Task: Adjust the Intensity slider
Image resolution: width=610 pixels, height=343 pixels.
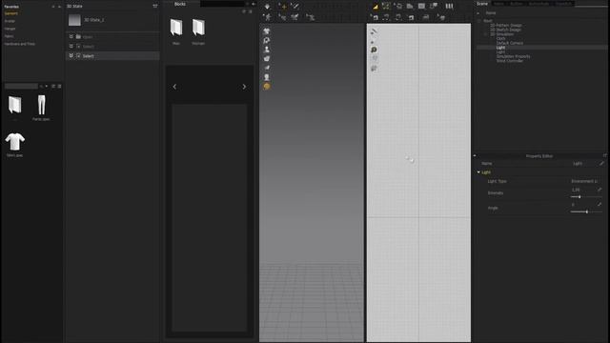Action: [586, 197]
